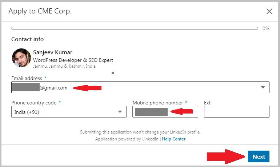
Task: Click the Ext input field
Action: click(x=237, y=112)
